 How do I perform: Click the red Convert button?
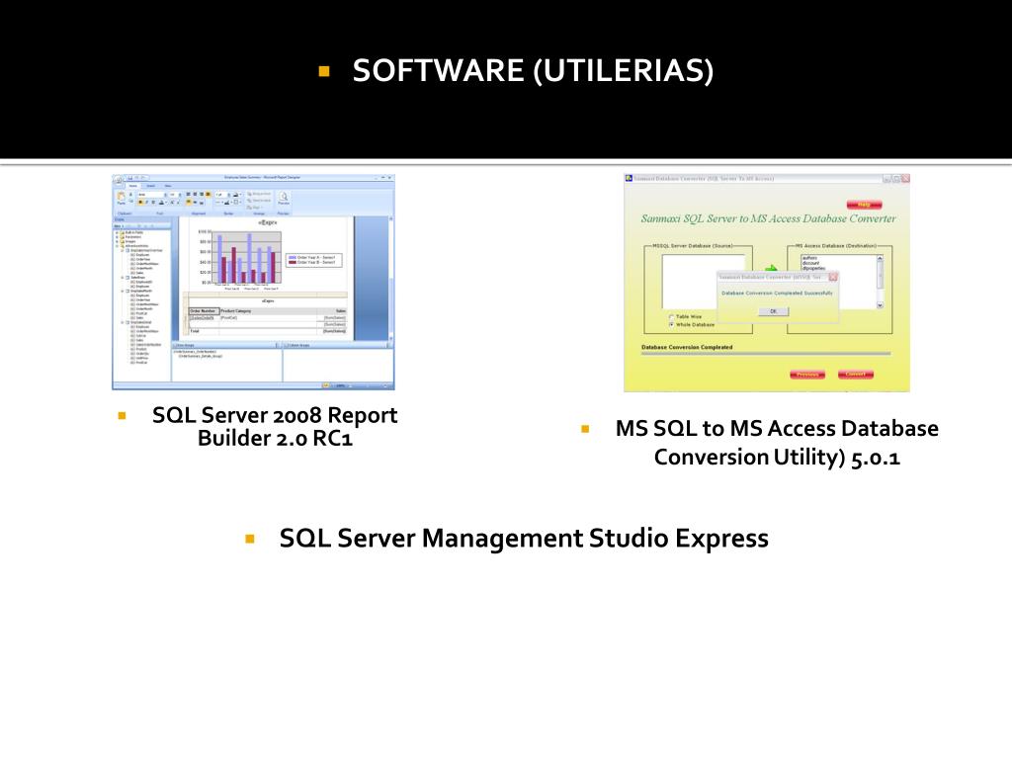[x=856, y=375]
